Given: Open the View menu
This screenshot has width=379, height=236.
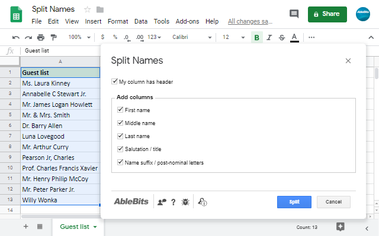Looking at the screenshot, I should (x=72, y=21).
